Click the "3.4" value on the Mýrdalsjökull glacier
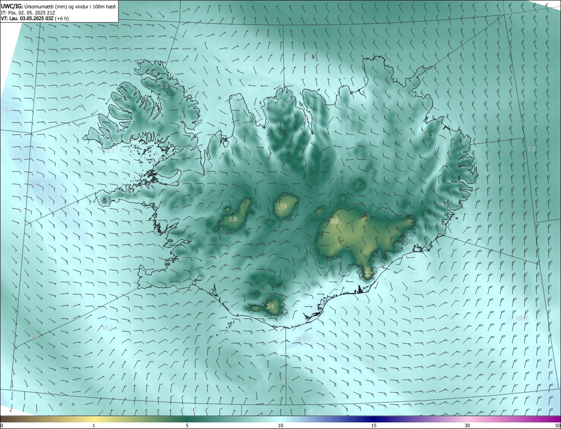The height and width of the screenshot is (429, 561). click(270, 306)
